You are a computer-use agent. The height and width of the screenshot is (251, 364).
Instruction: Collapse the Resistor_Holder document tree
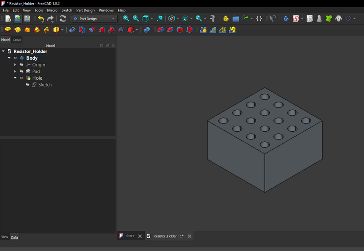click(3, 51)
